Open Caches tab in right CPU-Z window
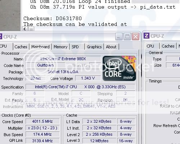This screenshot has width=180, height=144. [168, 46]
